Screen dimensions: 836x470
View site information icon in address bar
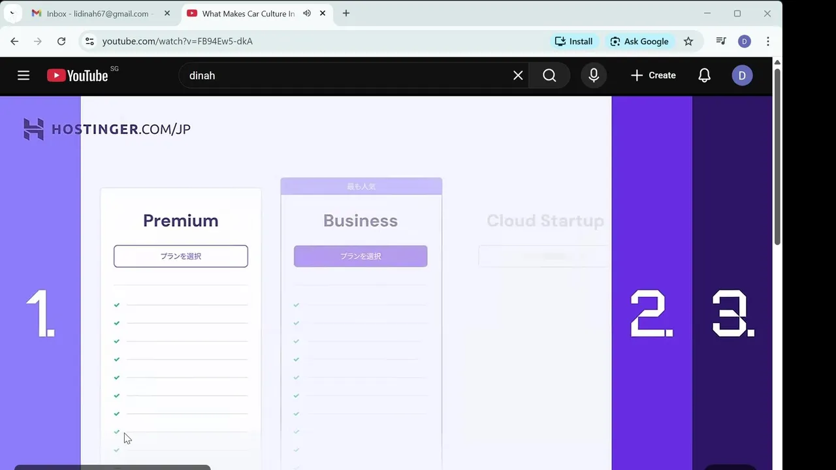click(x=89, y=41)
